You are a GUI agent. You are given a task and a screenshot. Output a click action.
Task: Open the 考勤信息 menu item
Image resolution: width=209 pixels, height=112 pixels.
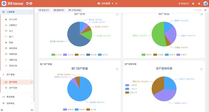point(17,54)
